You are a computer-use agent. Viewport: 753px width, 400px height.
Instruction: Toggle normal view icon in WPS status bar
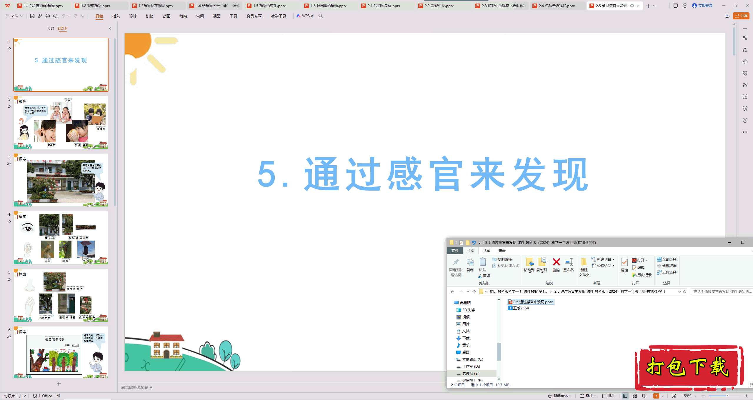click(x=625, y=396)
